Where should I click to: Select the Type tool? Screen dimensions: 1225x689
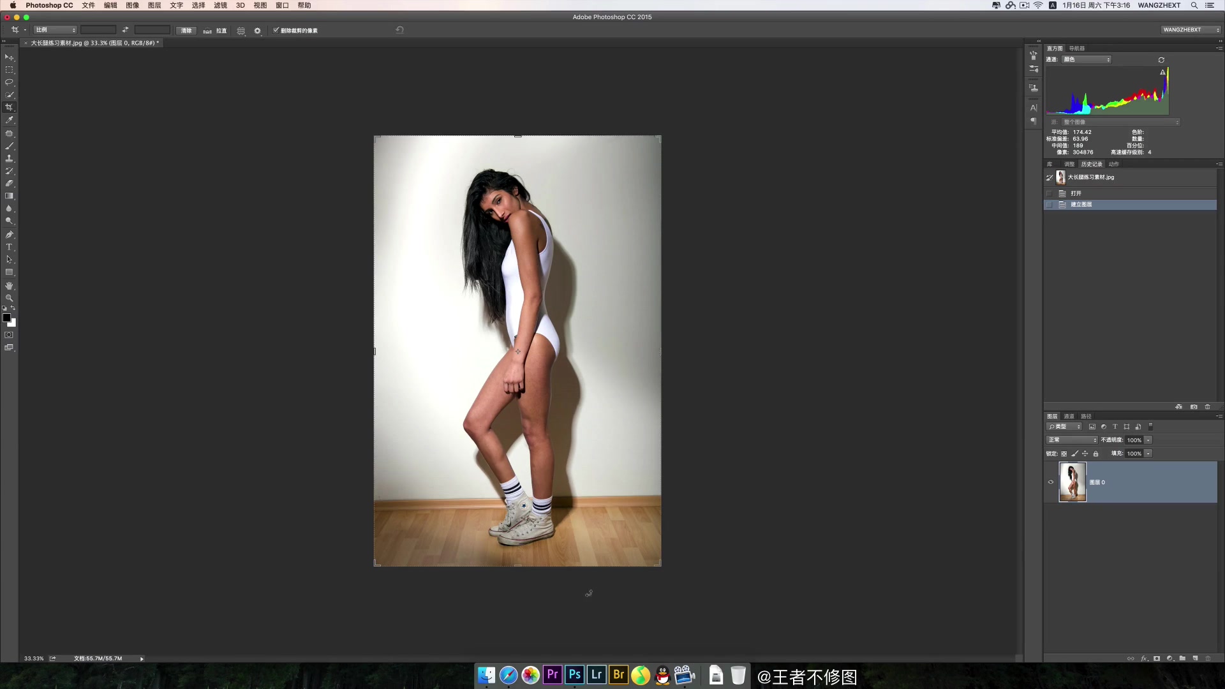(x=9, y=247)
